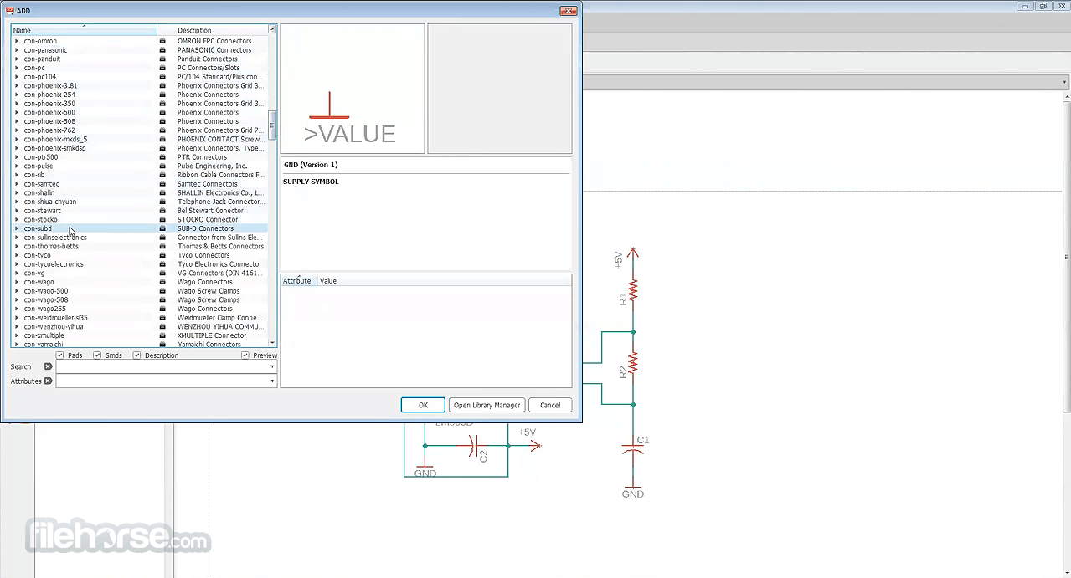The height and width of the screenshot is (578, 1071).
Task: Click resistor R1 in the schematic window
Action: click(632, 291)
